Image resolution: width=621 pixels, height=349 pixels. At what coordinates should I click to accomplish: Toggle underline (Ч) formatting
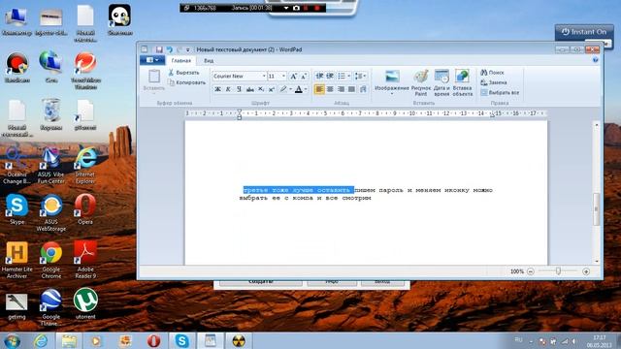click(239, 89)
